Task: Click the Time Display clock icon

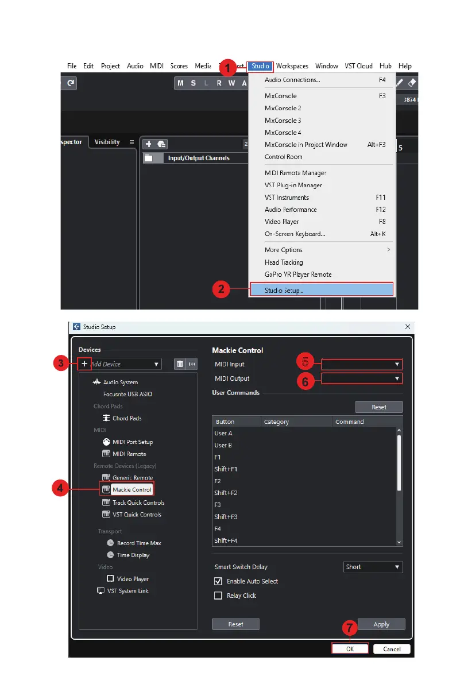Action: (110, 555)
